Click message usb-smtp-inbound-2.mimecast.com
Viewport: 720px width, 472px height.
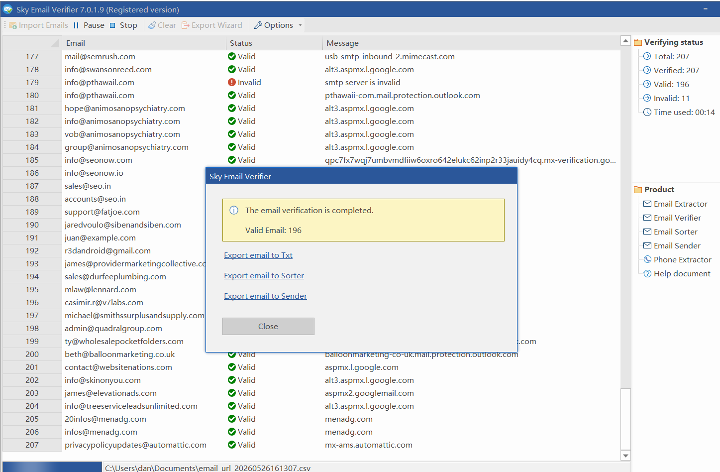click(x=390, y=57)
